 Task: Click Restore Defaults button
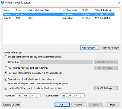12,105
